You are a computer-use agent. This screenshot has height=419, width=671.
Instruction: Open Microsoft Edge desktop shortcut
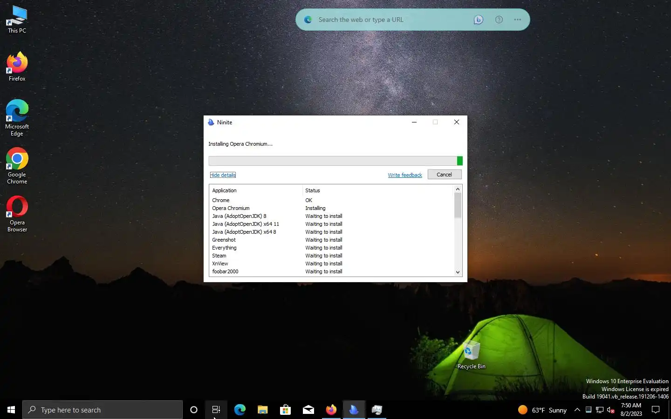[x=17, y=118]
